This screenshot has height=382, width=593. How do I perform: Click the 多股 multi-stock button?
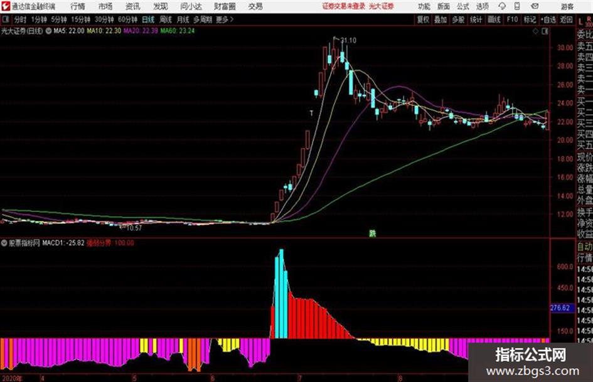(458, 19)
